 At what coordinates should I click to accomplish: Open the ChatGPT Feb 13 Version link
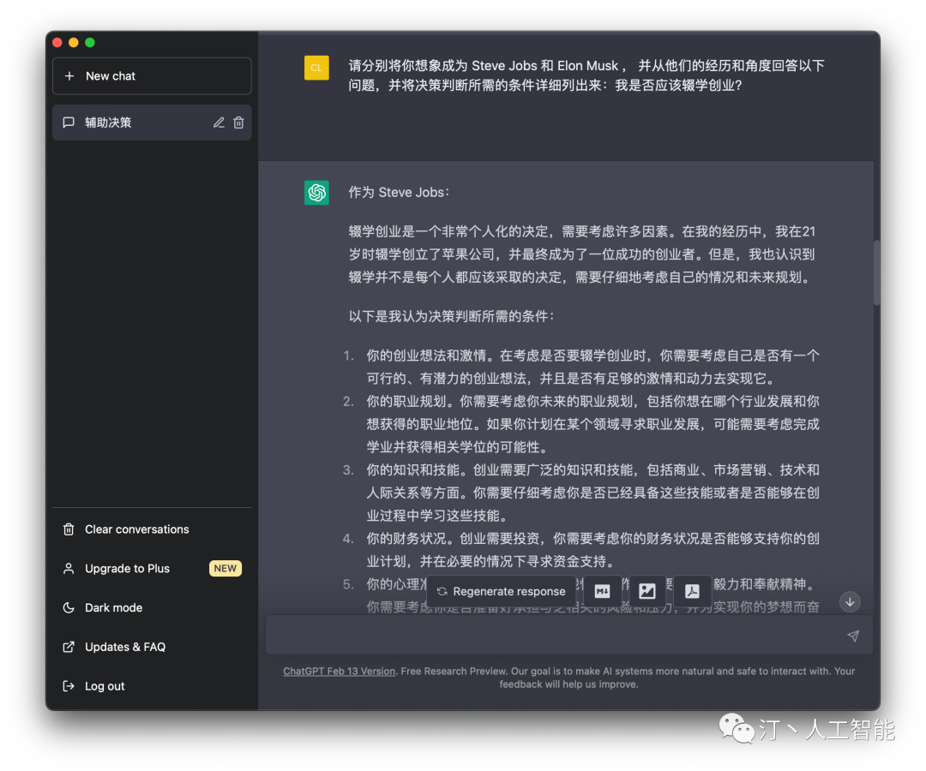tap(339, 671)
